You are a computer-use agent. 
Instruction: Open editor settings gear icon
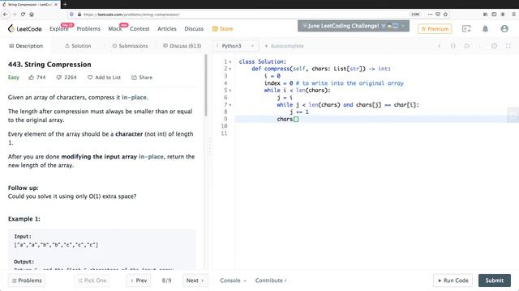click(494, 46)
